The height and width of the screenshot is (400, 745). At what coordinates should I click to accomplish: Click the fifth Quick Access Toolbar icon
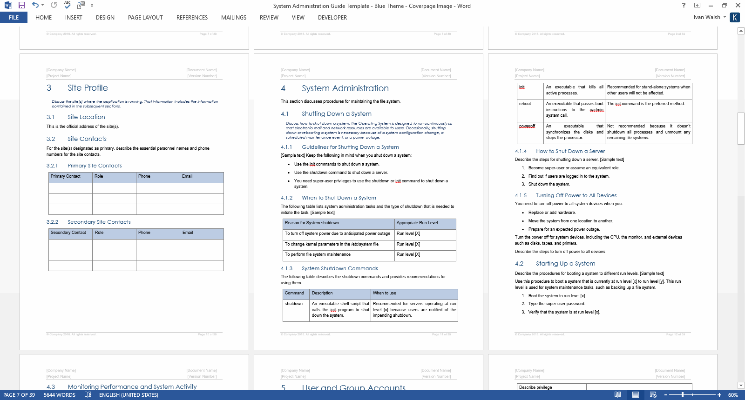(81, 5)
